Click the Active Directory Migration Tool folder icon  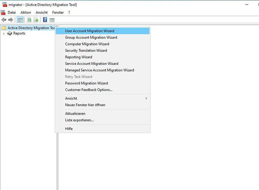point(4,28)
